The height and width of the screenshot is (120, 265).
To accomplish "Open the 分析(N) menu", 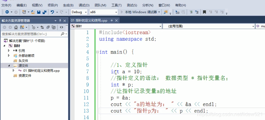I will [x=148, y=5].
